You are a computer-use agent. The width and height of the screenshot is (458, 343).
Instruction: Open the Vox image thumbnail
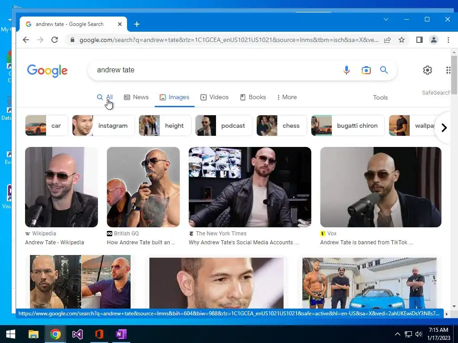[x=381, y=187]
